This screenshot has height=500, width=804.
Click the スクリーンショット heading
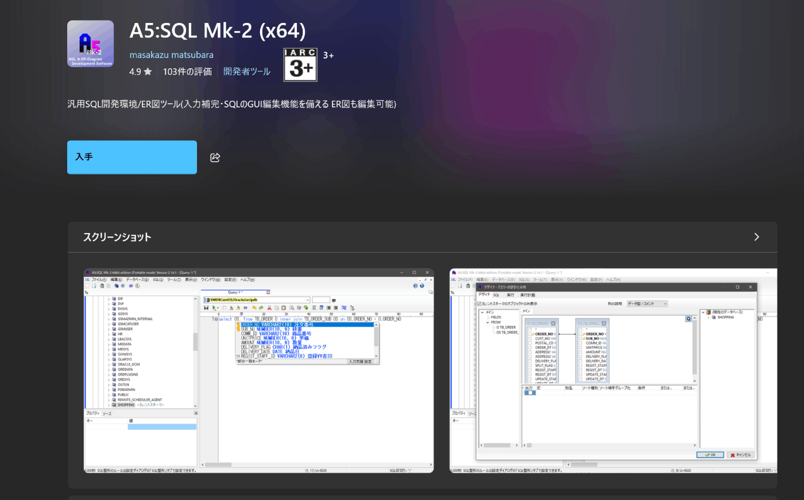117,237
